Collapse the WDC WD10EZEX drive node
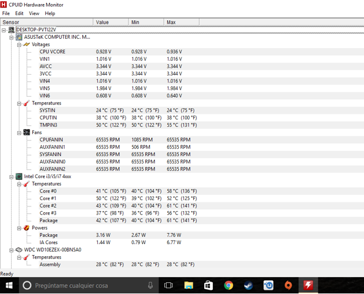 [x=11, y=251]
